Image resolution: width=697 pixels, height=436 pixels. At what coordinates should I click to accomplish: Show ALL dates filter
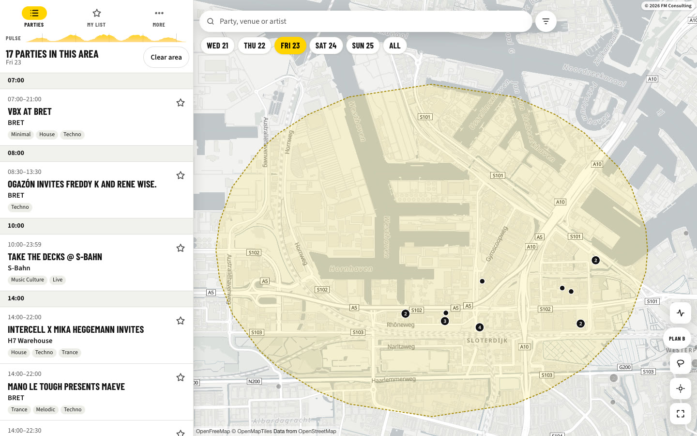click(395, 46)
